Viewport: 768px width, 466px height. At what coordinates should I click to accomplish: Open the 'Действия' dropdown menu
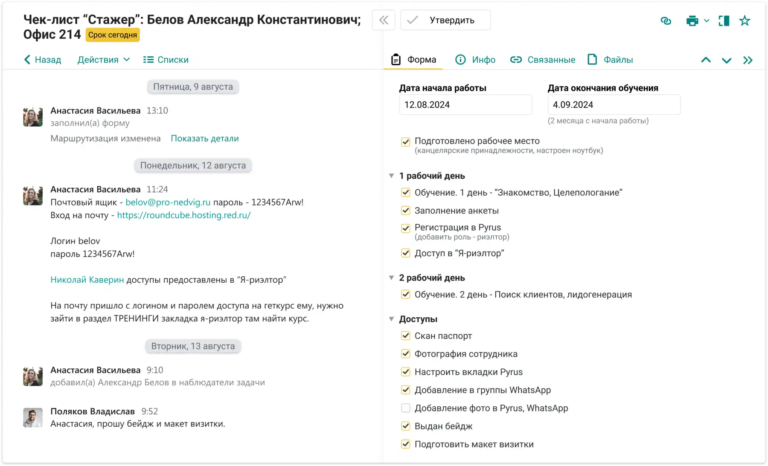103,60
